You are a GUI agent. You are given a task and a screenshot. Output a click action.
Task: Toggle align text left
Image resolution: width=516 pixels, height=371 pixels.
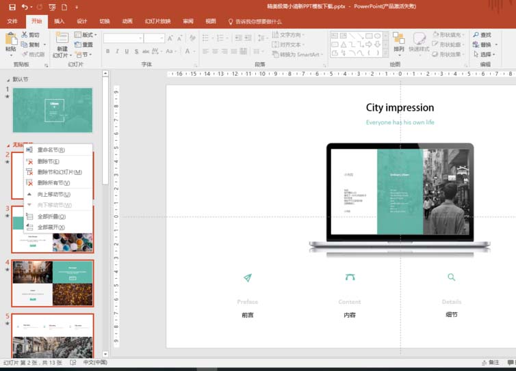(x=205, y=51)
